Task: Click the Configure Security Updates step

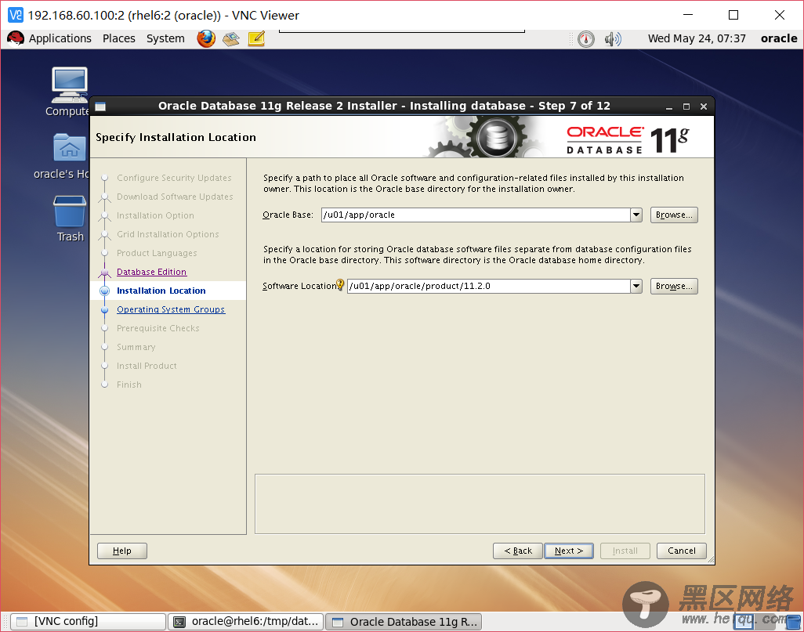Action: coord(174,178)
